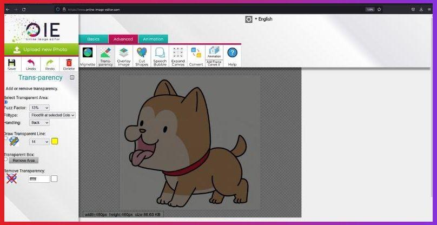Select the Select Transparent Area radio button
Screen dimensions: 437x225
click(6, 102)
